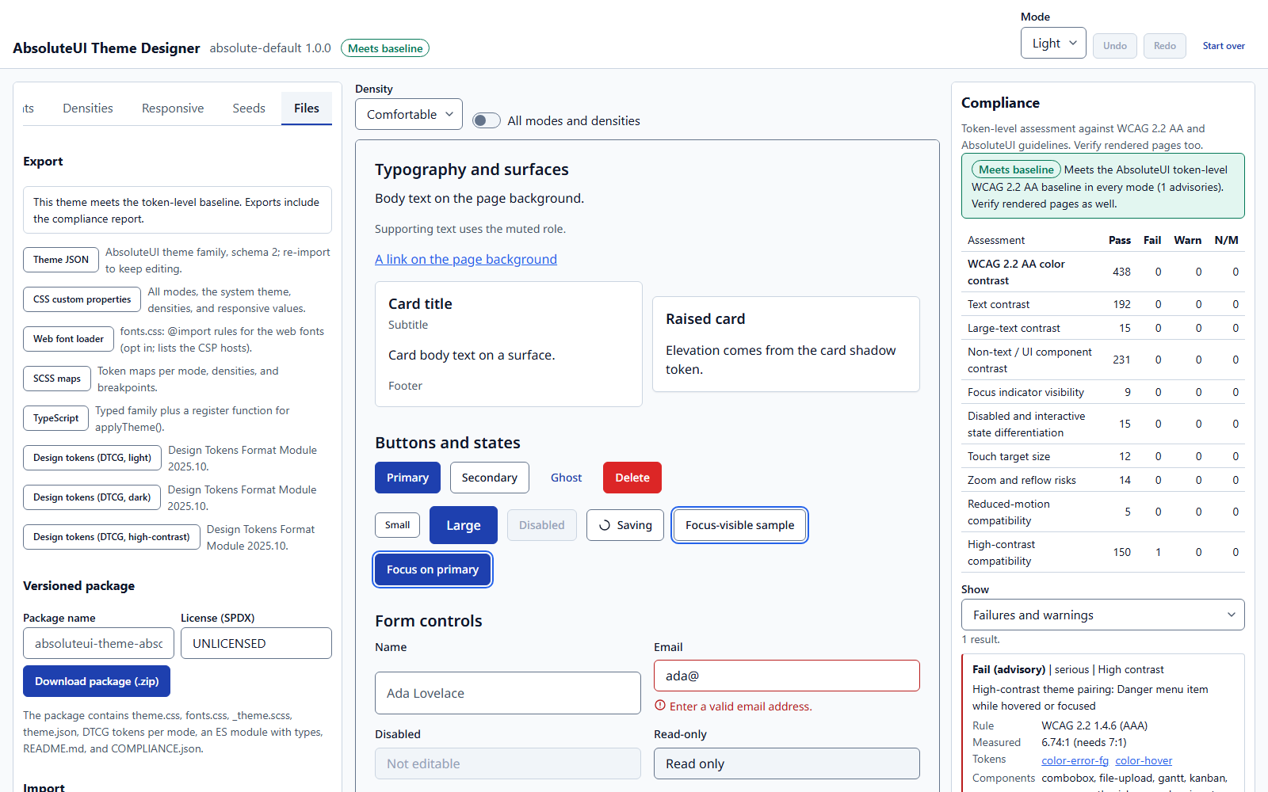The image size is (1268, 792).
Task: Click the spinner icon in the Saving button
Action: [x=605, y=525]
